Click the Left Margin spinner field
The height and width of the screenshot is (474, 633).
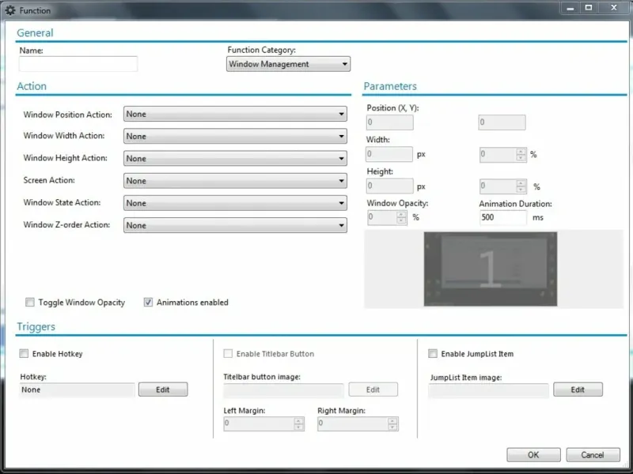(x=264, y=423)
